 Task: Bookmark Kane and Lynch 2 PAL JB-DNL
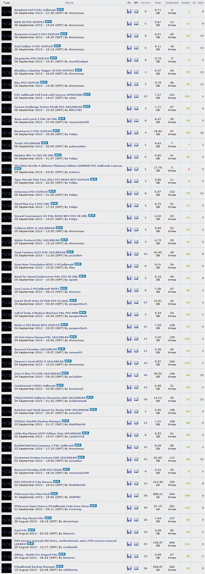136,120
